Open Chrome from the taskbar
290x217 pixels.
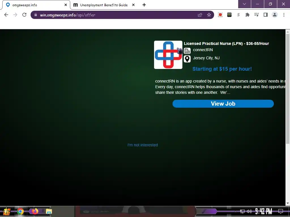click(20, 211)
